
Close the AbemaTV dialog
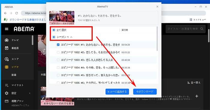tap(157, 7)
